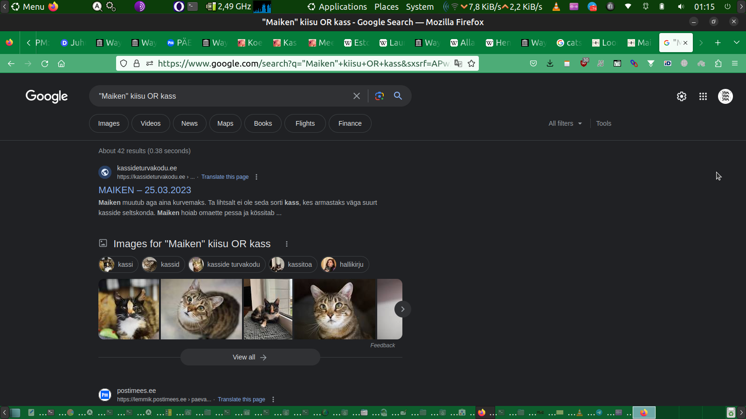
Task: Open the Ubuntu MATE Menu
Action: tap(28, 7)
